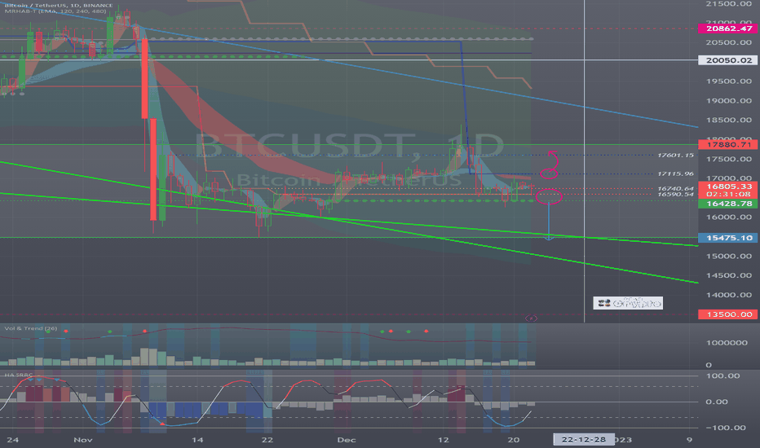Click the level text 17601.15
Screen dimensions: 760x448
[x=675, y=155]
